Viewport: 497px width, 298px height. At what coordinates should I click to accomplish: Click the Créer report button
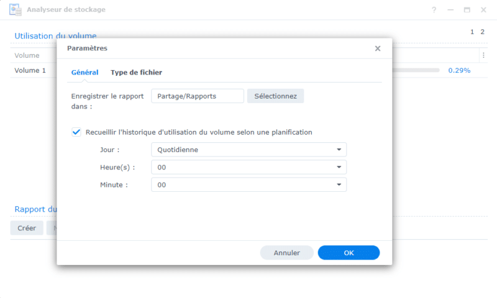tap(27, 228)
